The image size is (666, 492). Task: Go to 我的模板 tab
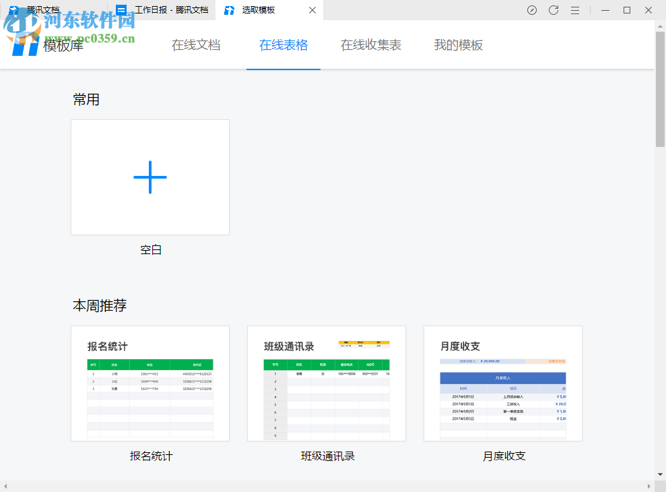tap(459, 45)
